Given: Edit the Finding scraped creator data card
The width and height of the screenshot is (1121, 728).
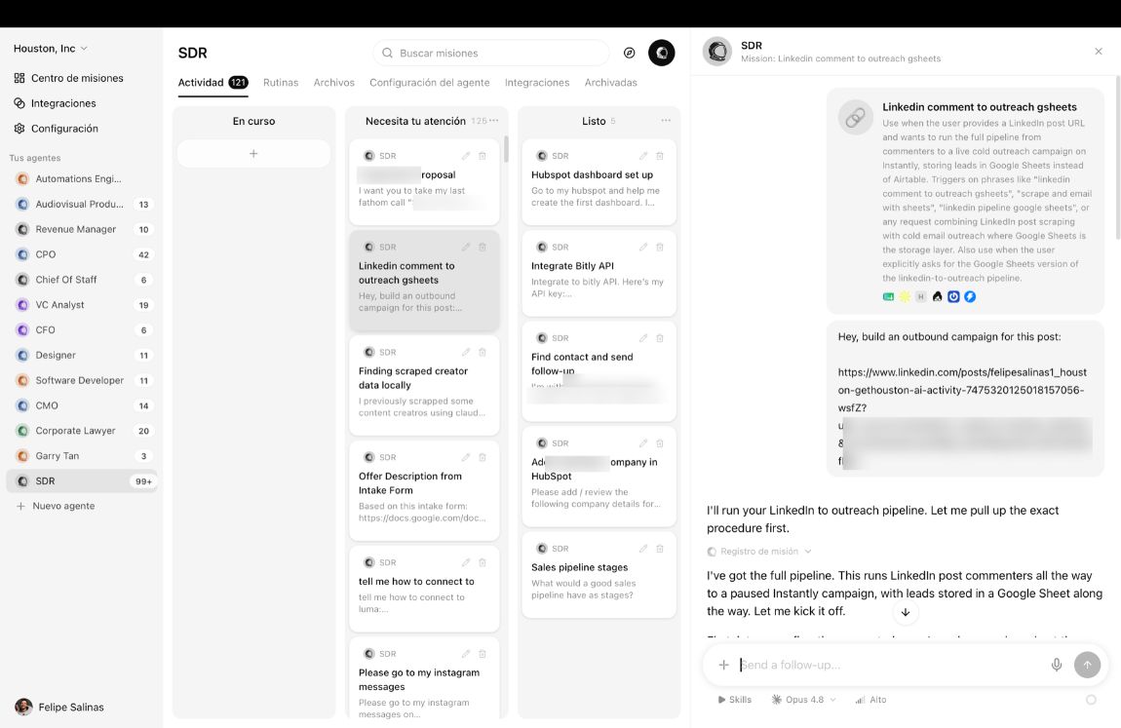Looking at the screenshot, I should pos(465,352).
